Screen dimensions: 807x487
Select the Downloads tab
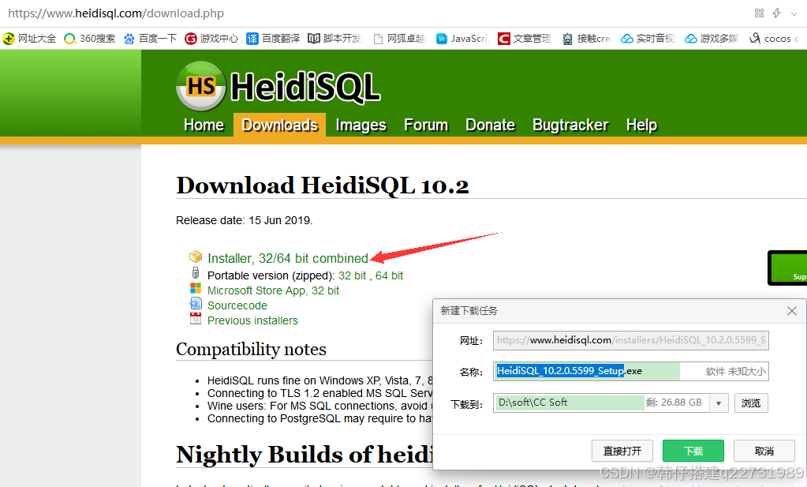[279, 125]
